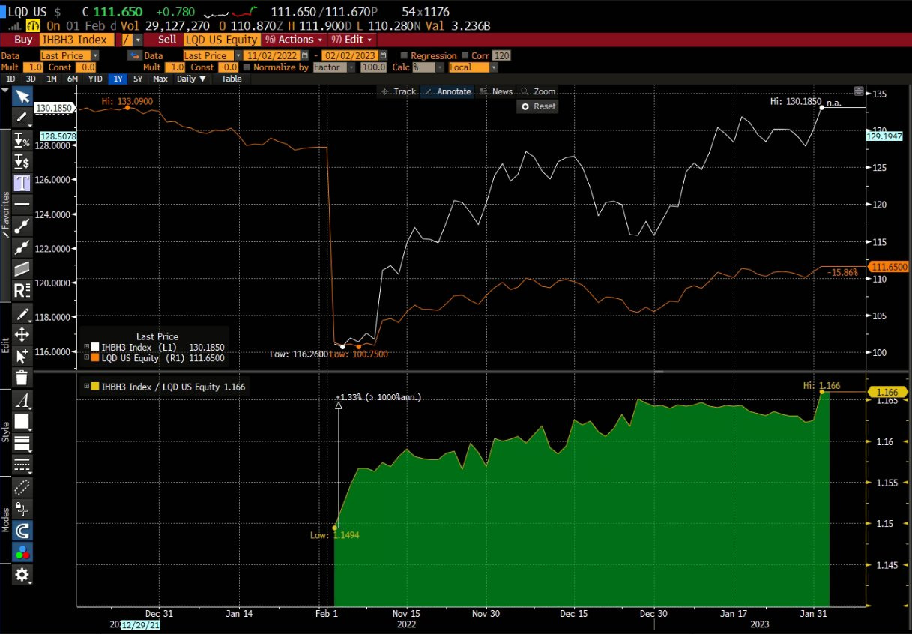
Task: Enable the Corr checkbox
Action: (x=465, y=55)
